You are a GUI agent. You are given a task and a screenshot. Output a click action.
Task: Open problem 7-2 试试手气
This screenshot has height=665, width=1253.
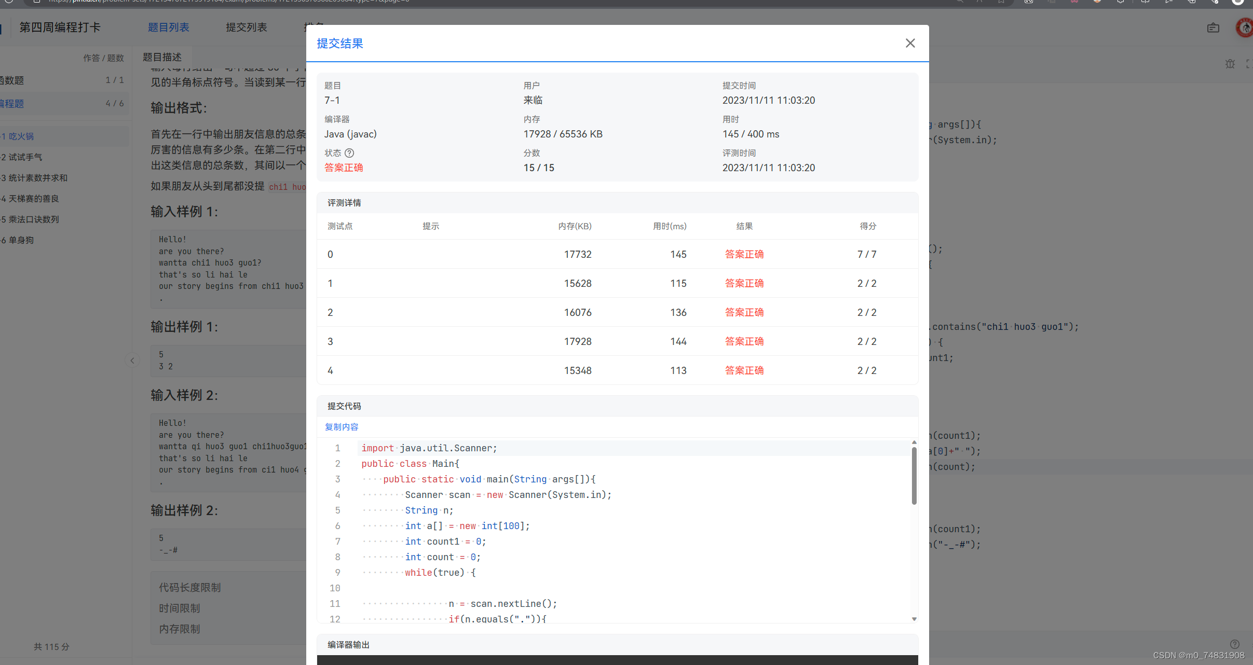29,157
